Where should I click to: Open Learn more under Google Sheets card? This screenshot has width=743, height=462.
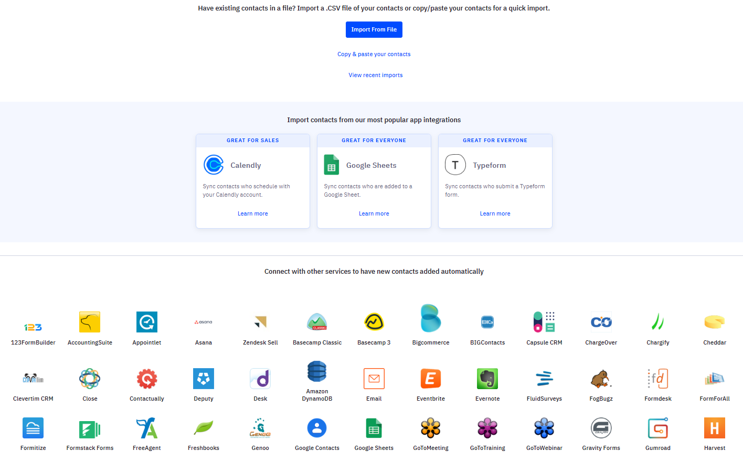pyautogui.click(x=374, y=213)
